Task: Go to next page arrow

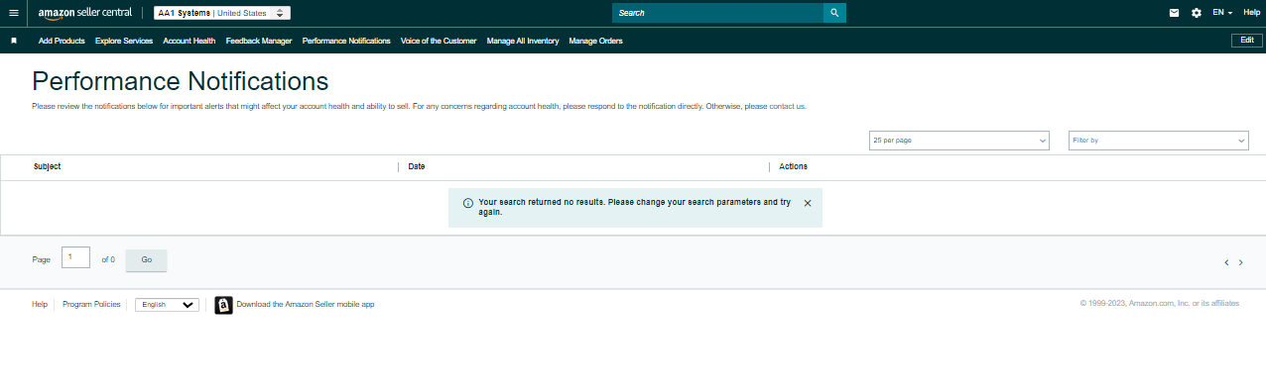Action: (1241, 262)
